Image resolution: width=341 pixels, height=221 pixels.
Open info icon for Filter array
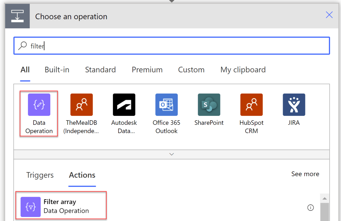pos(310,208)
